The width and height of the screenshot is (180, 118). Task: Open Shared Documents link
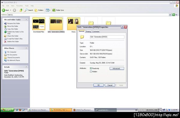12,58
